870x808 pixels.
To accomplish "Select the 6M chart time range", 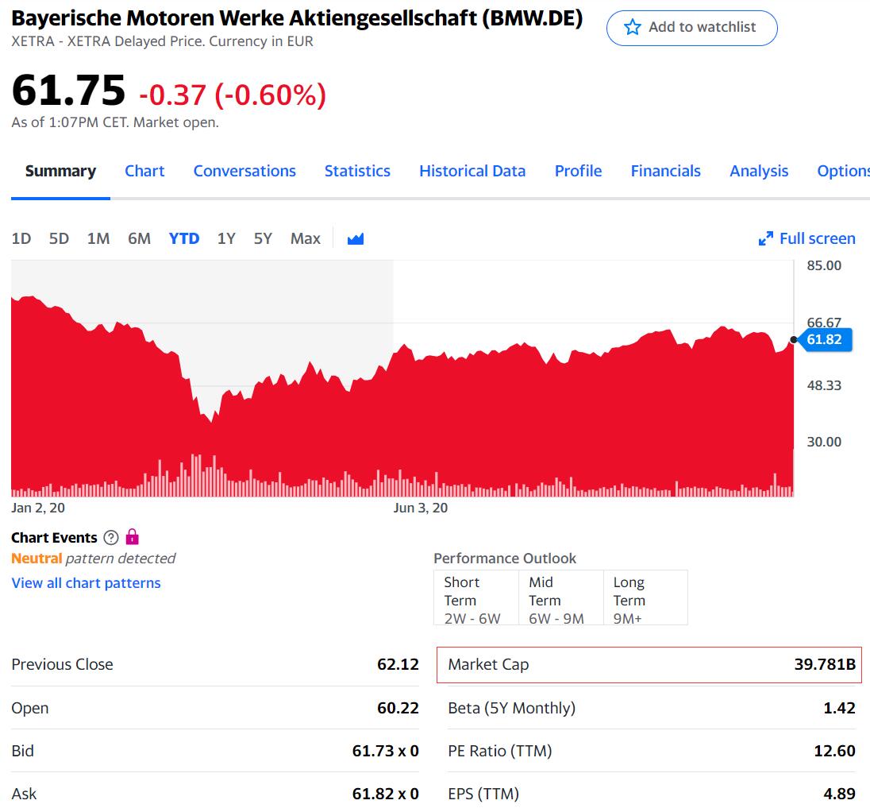I will coord(139,238).
